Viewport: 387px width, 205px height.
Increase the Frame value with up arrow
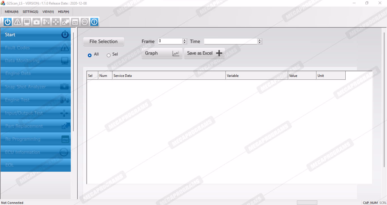(x=185, y=40)
